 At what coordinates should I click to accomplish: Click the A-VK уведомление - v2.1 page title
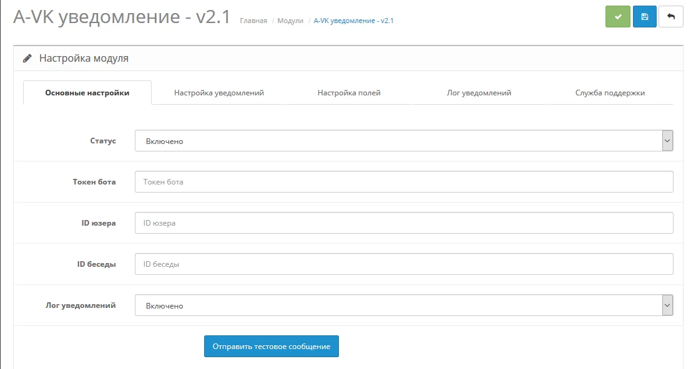pos(122,17)
